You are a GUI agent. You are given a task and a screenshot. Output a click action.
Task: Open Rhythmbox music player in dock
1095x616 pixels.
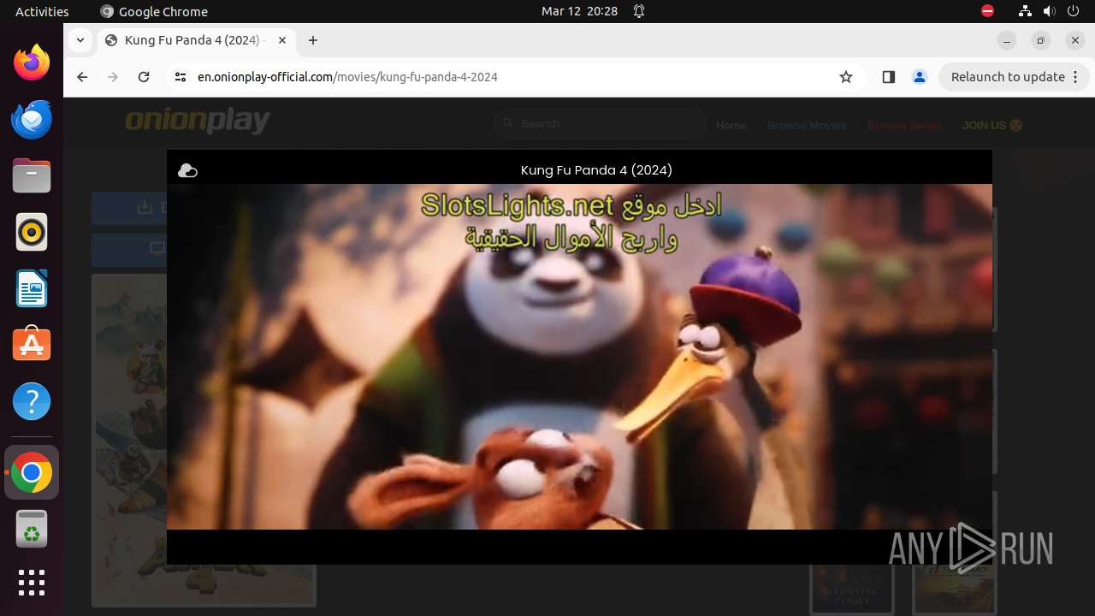32,232
